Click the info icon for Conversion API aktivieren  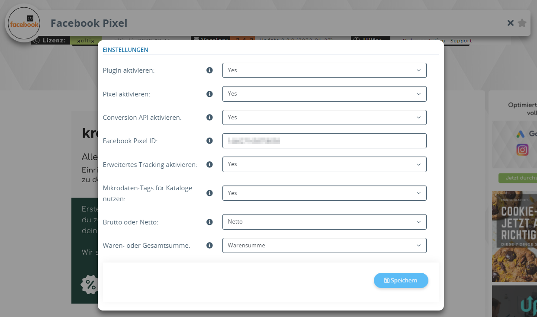coord(209,117)
